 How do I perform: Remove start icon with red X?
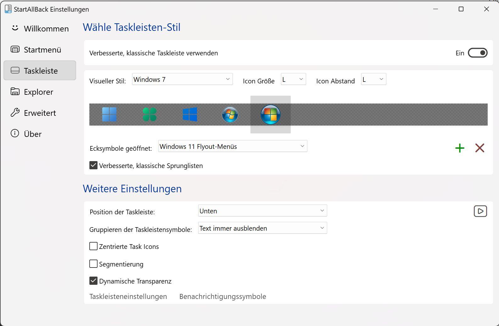point(479,148)
